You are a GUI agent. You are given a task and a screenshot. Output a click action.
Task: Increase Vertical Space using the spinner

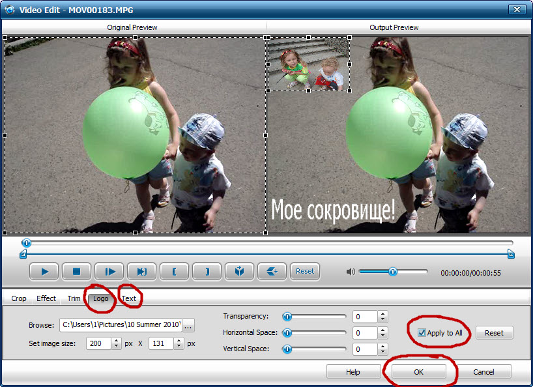[384, 346]
